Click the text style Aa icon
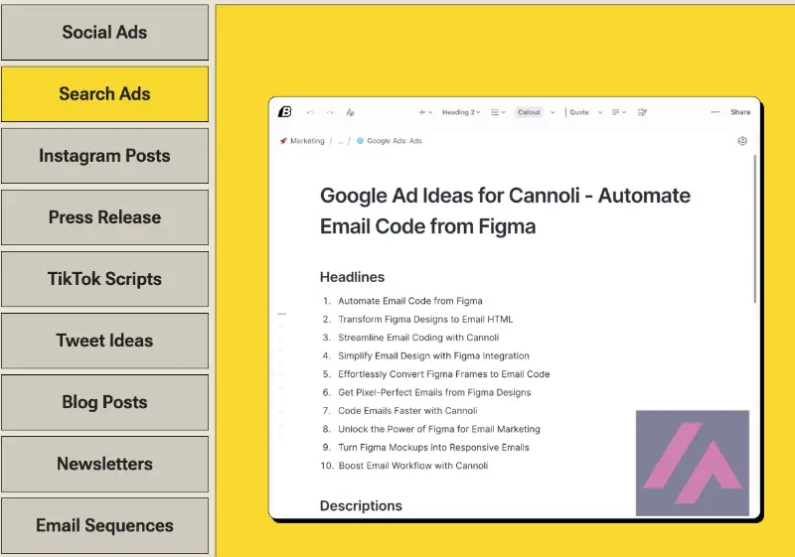Image resolution: width=795 pixels, height=557 pixels. click(x=350, y=112)
